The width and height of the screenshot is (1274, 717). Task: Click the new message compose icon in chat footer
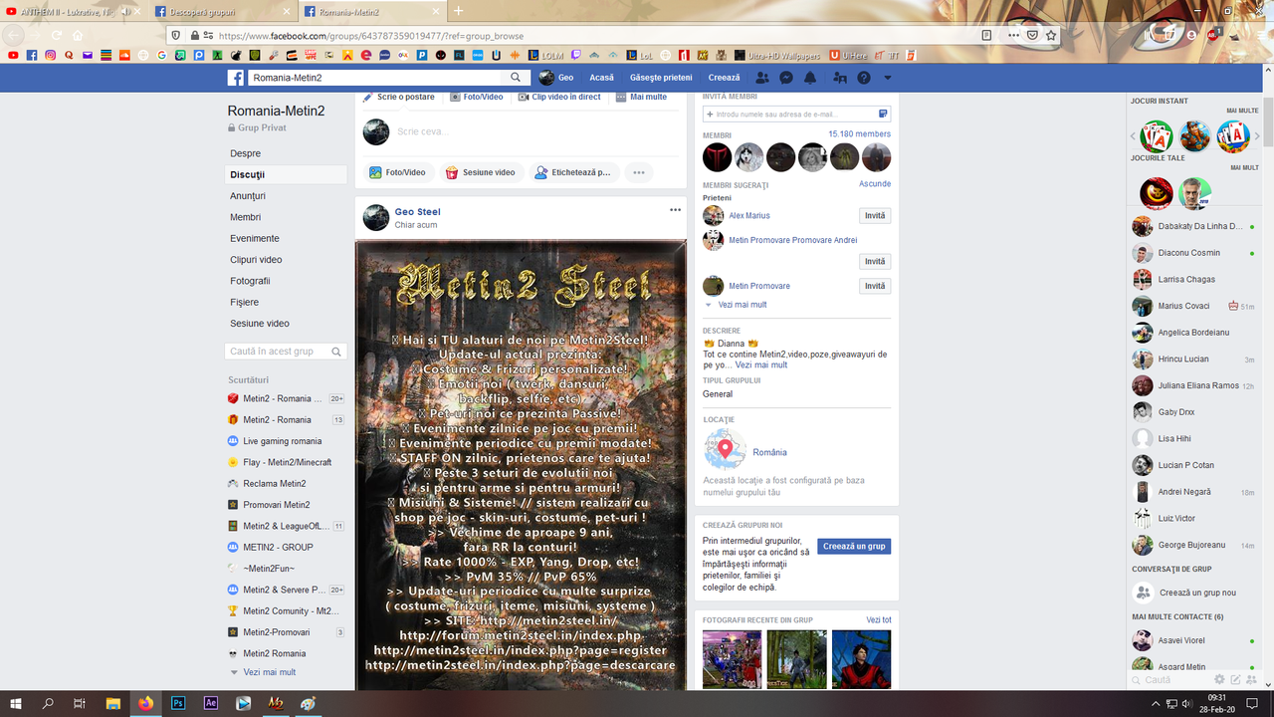[1235, 679]
